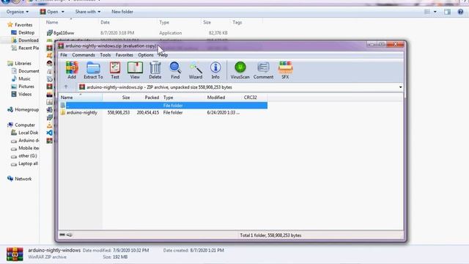Open Share with dropdown in Explorer
469x264 pixels.
click(88, 12)
